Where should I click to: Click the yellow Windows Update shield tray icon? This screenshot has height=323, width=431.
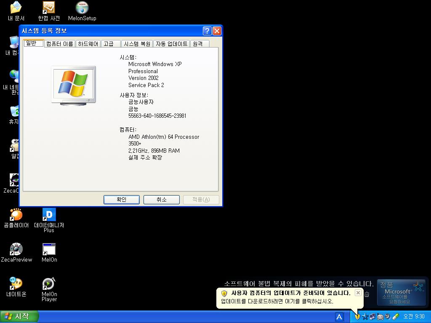[357, 317]
